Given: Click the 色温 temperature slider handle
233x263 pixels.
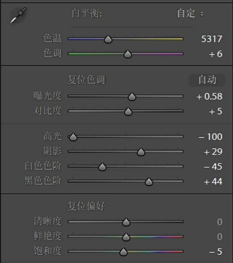Looking at the screenshot, I should 108,39.
